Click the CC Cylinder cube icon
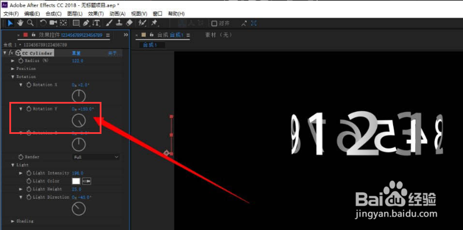 click(x=18, y=53)
